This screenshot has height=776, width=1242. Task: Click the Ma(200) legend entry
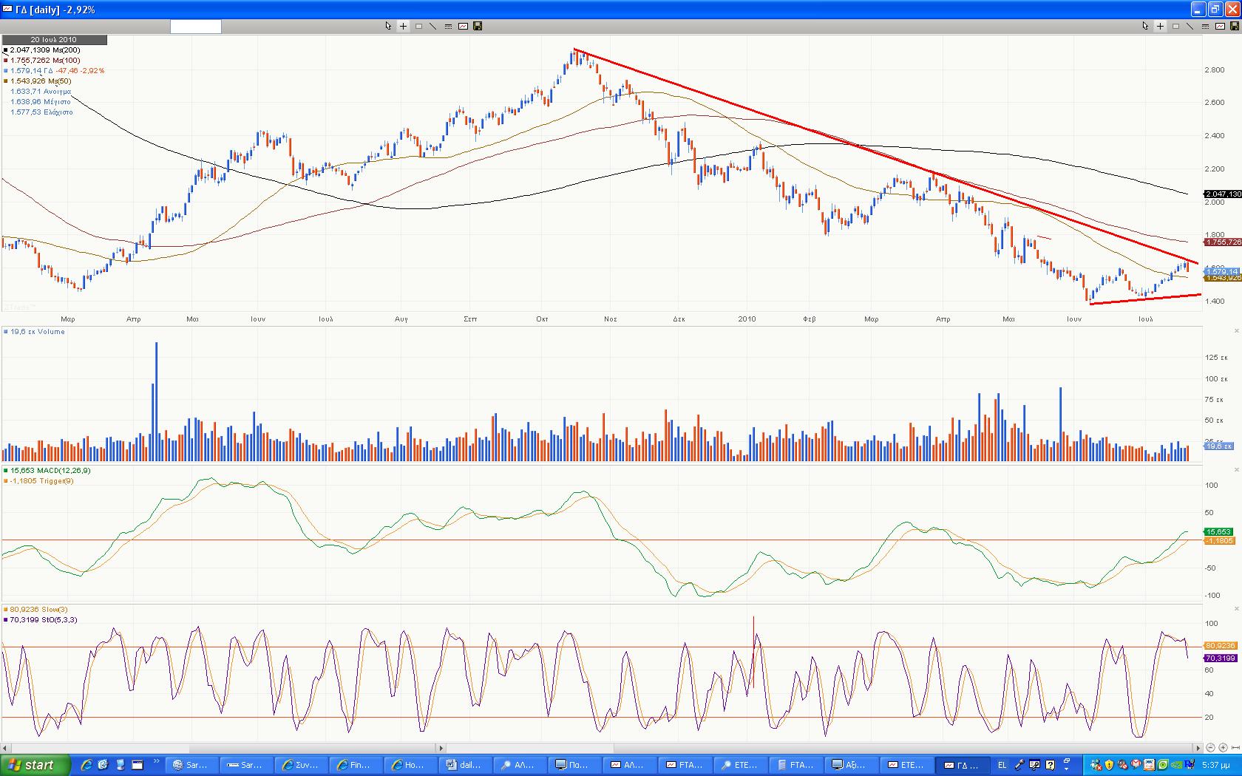click(x=46, y=50)
